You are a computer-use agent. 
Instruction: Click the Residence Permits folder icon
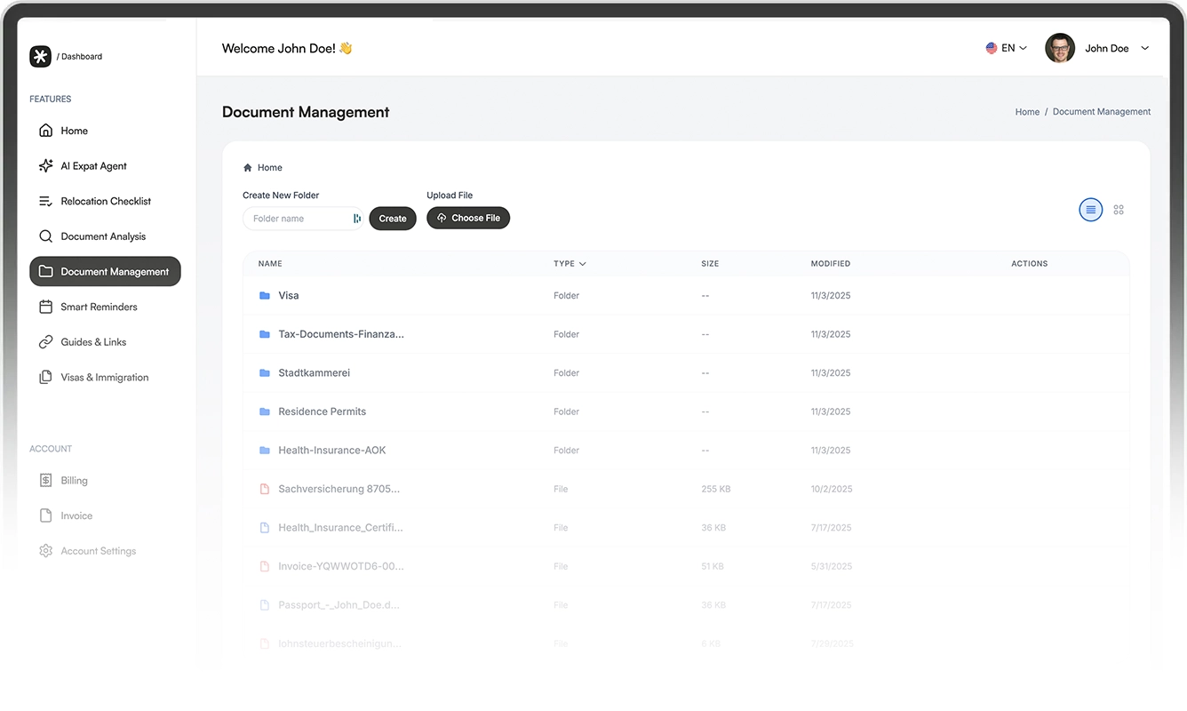pyautogui.click(x=265, y=411)
